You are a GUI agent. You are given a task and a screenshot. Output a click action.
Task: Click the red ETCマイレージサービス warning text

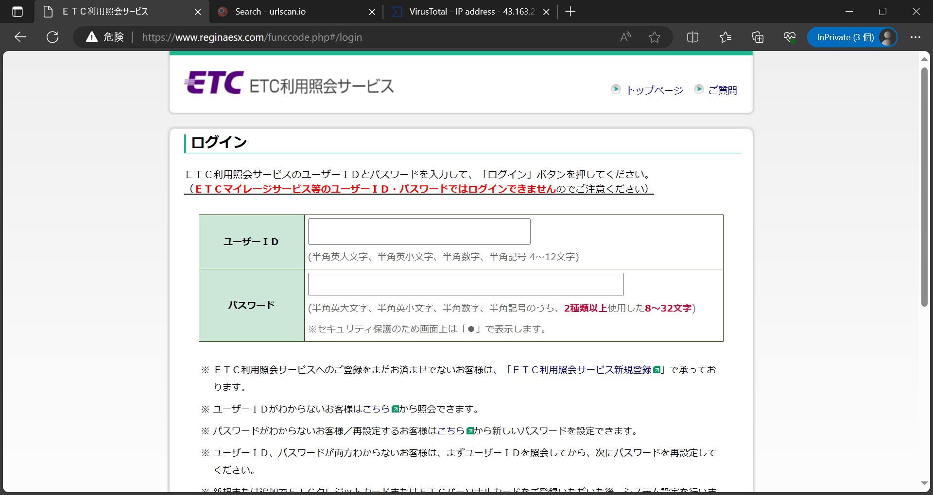click(375, 189)
